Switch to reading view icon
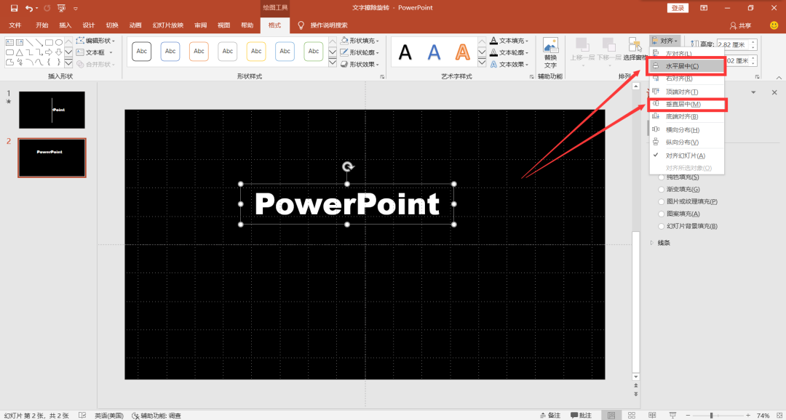The image size is (786, 420). 651,416
